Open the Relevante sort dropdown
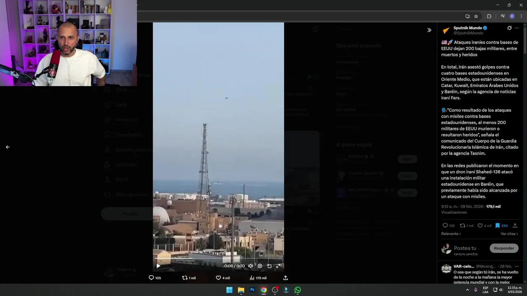Screen dimensions: 527x296 click(x=451, y=234)
